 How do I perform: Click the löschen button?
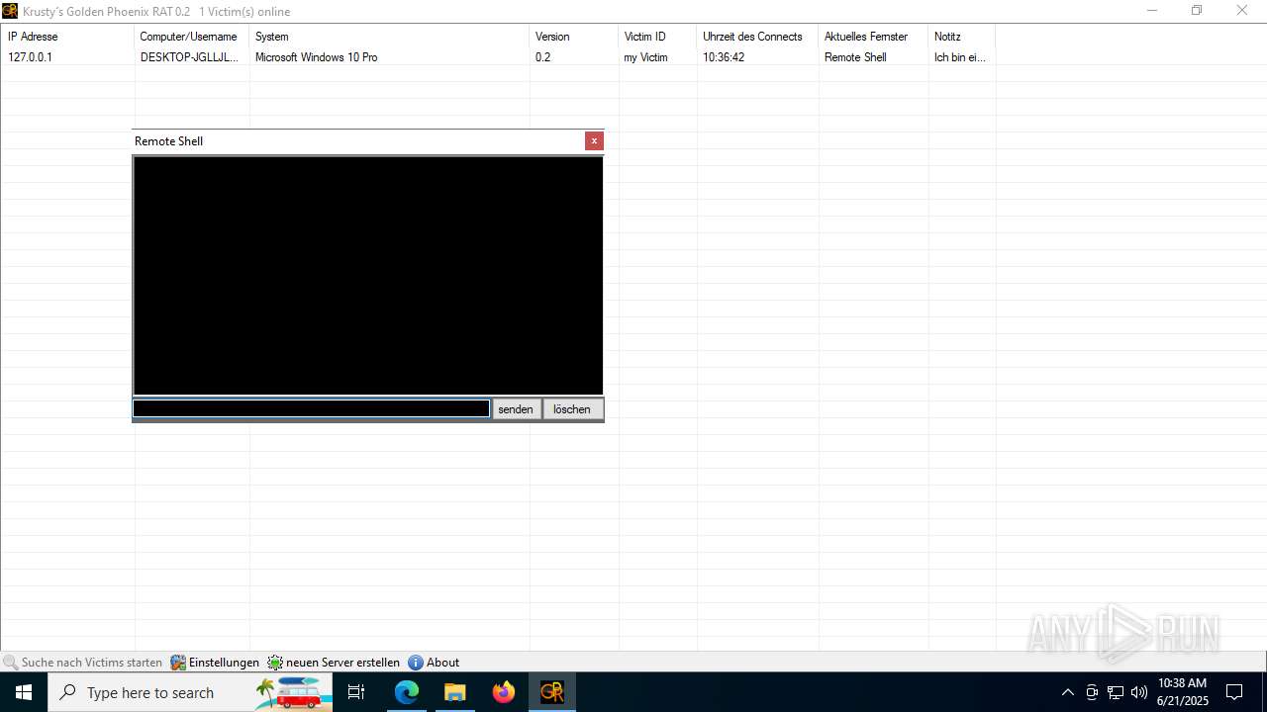(572, 408)
